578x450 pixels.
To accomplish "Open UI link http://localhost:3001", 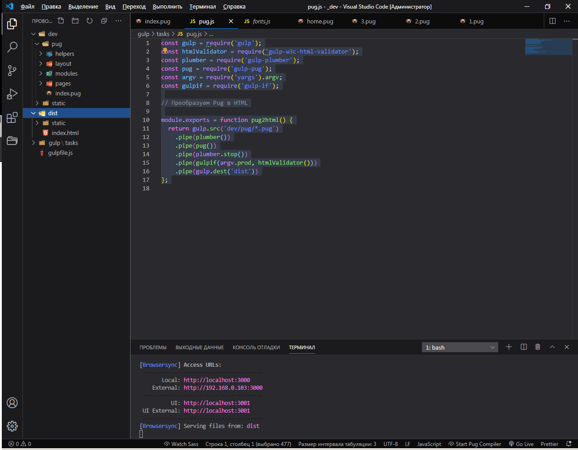I will click(x=217, y=403).
